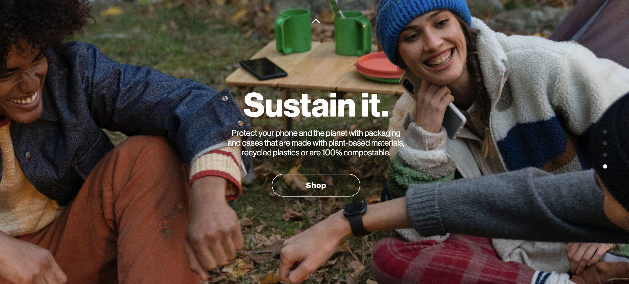The height and width of the screenshot is (284, 629).
Task: Select the active fourth pagination dot
Action: point(605,166)
